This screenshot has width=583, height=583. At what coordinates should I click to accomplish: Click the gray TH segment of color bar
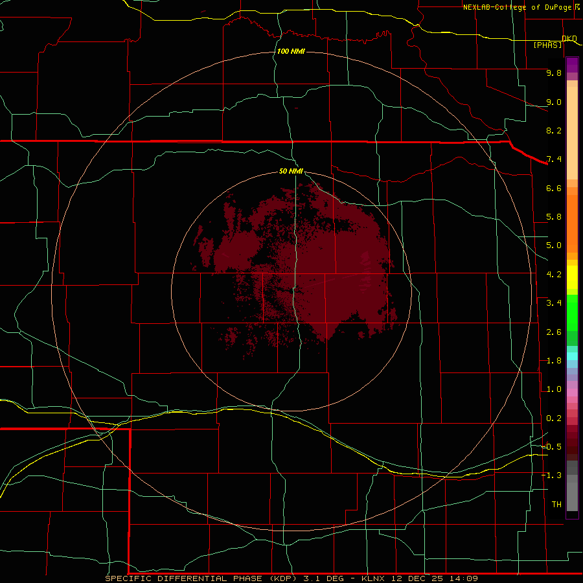point(572,497)
